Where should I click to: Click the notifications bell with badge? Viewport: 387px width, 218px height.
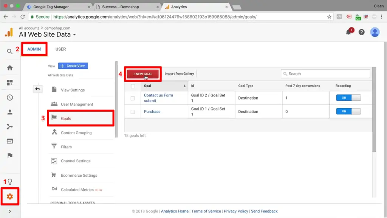(349, 32)
